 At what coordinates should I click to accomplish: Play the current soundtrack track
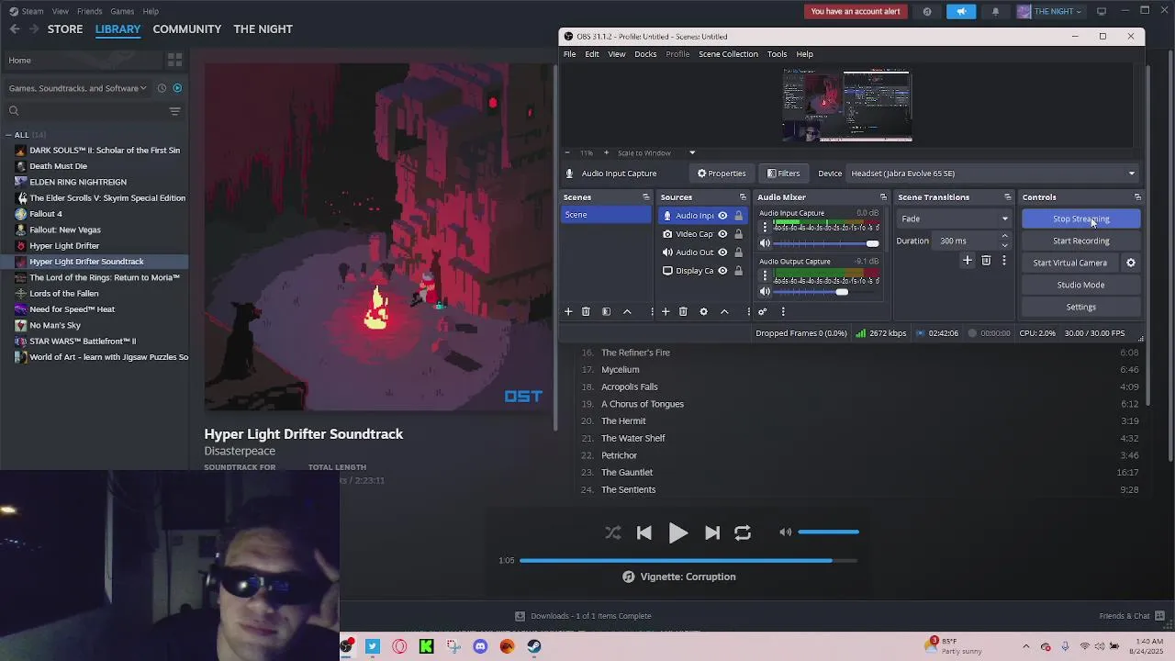[677, 532]
